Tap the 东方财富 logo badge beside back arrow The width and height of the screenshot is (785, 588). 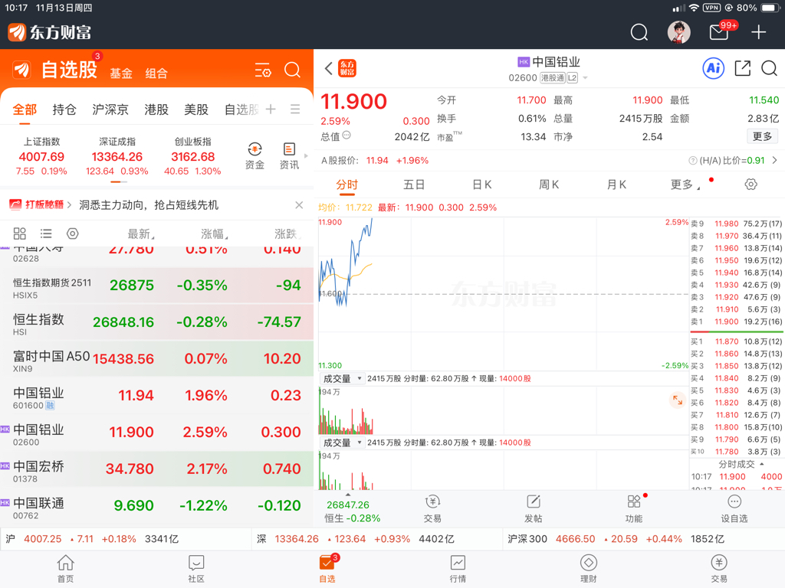point(347,68)
